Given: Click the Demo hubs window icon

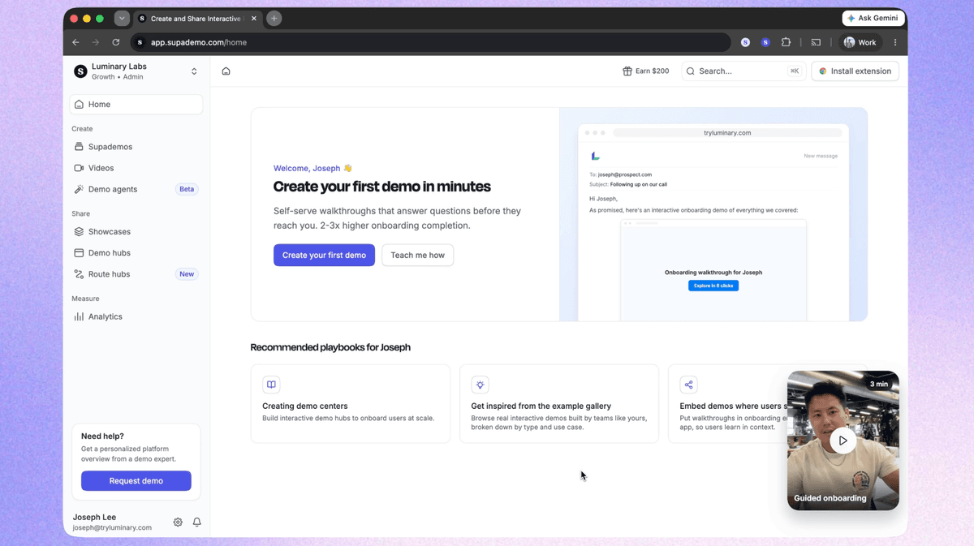Looking at the screenshot, I should tap(79, 253).
